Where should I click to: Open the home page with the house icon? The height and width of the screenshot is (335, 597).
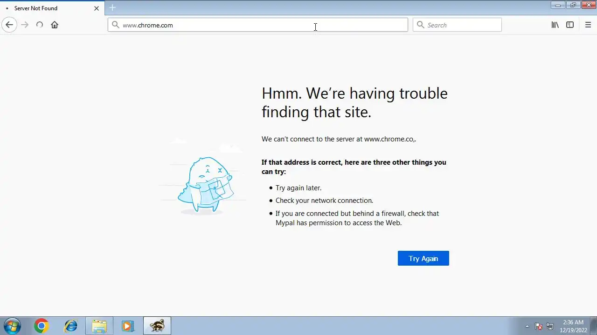55,25
